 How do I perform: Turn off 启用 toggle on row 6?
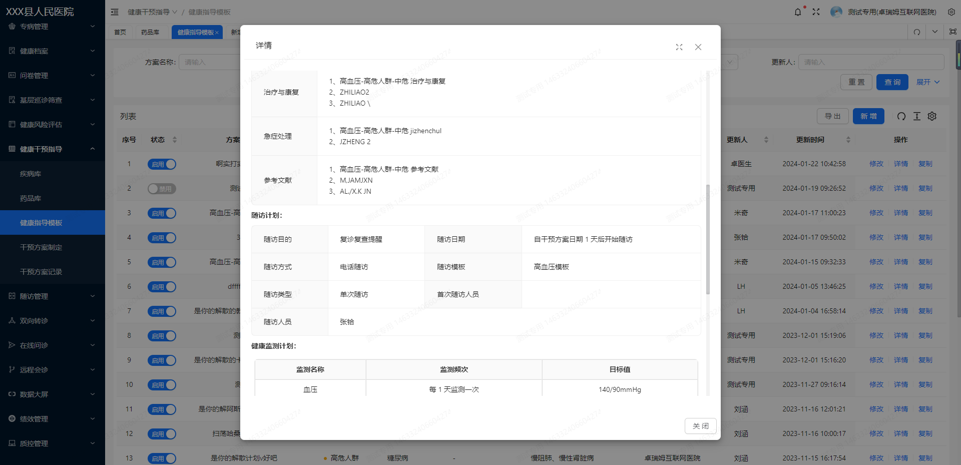pyautogui.click(x=162, y=286)
